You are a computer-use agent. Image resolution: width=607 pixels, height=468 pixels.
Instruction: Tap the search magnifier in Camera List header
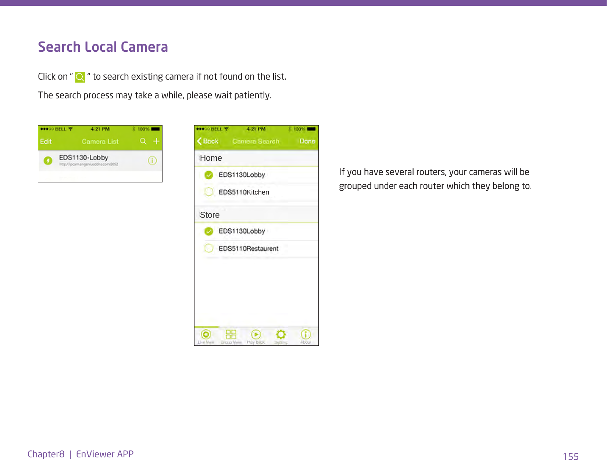click(143, 141)
